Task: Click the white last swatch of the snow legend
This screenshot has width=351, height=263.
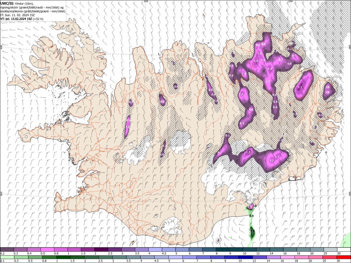Action: (x=344, y=250)
